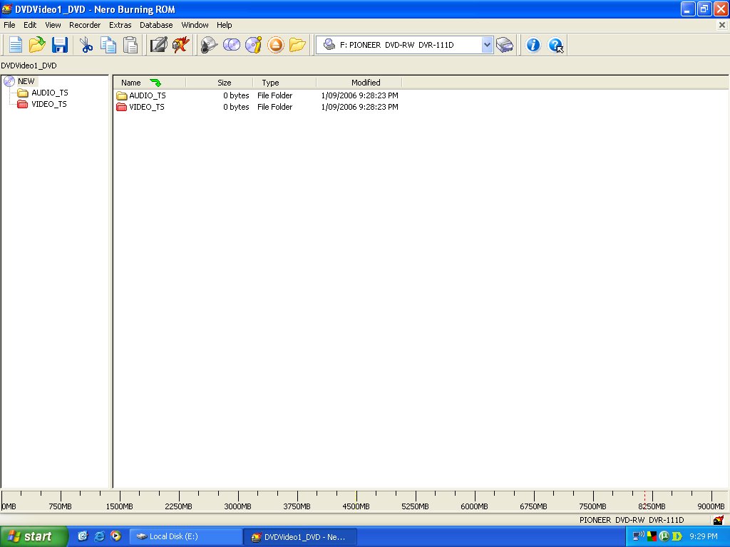Open an existing compilation via folder icon

(x=37, y=45)
